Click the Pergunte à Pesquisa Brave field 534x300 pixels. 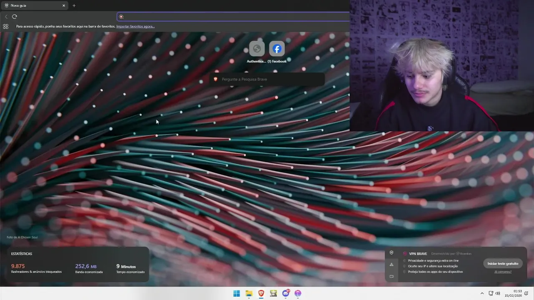click(267, 79)
